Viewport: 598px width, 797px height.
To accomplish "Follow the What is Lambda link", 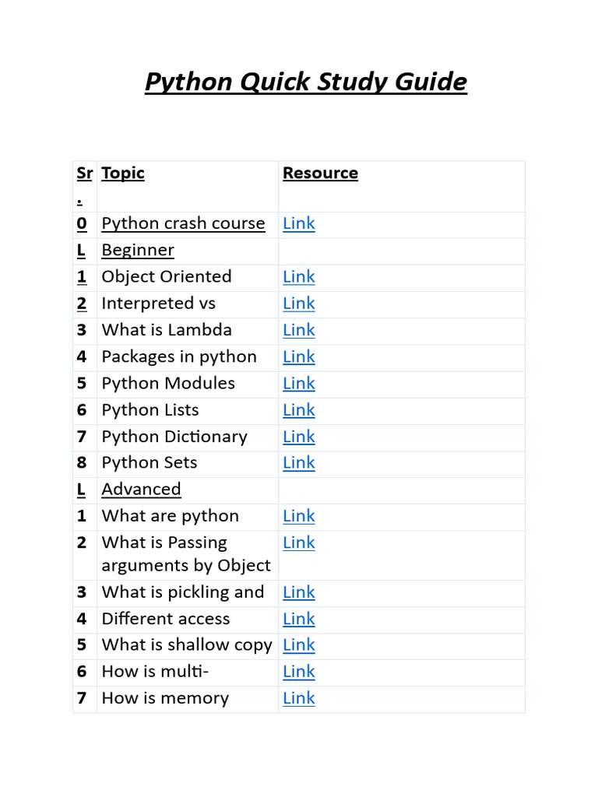I will click(x=298, y=330).
